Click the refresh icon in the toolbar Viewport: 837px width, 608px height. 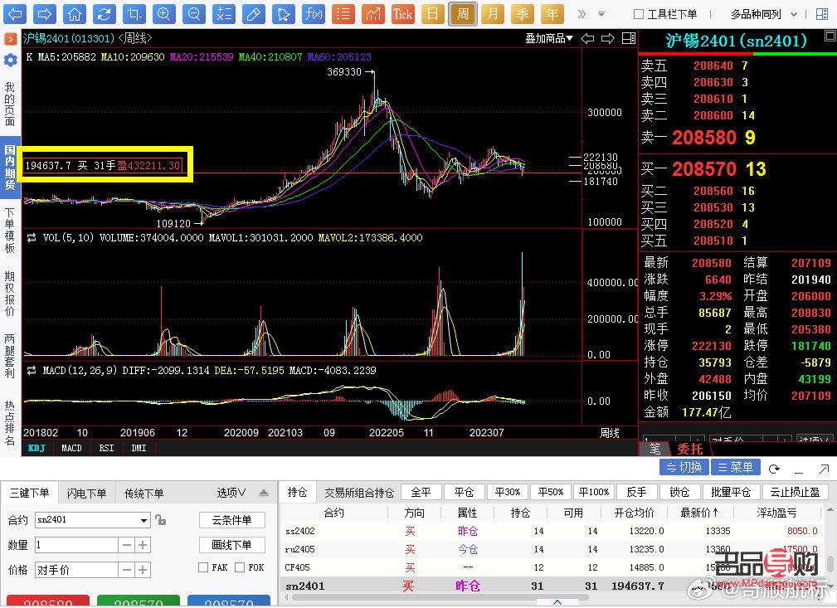point(105,12)
